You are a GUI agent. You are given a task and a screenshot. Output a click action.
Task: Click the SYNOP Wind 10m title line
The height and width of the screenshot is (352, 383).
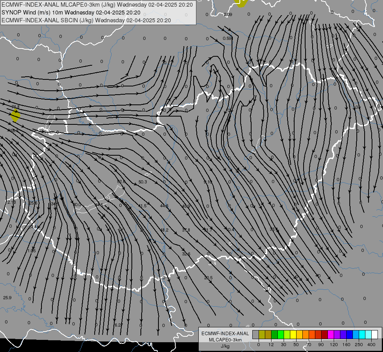point(71,13)
